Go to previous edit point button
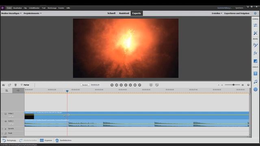260x146 pixels. 112,85
